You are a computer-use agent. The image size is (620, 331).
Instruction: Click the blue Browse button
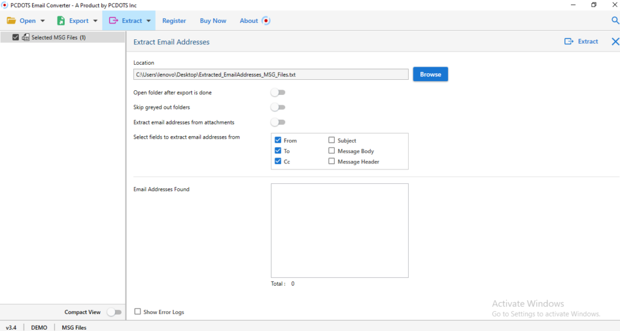(x=430, y=74)
